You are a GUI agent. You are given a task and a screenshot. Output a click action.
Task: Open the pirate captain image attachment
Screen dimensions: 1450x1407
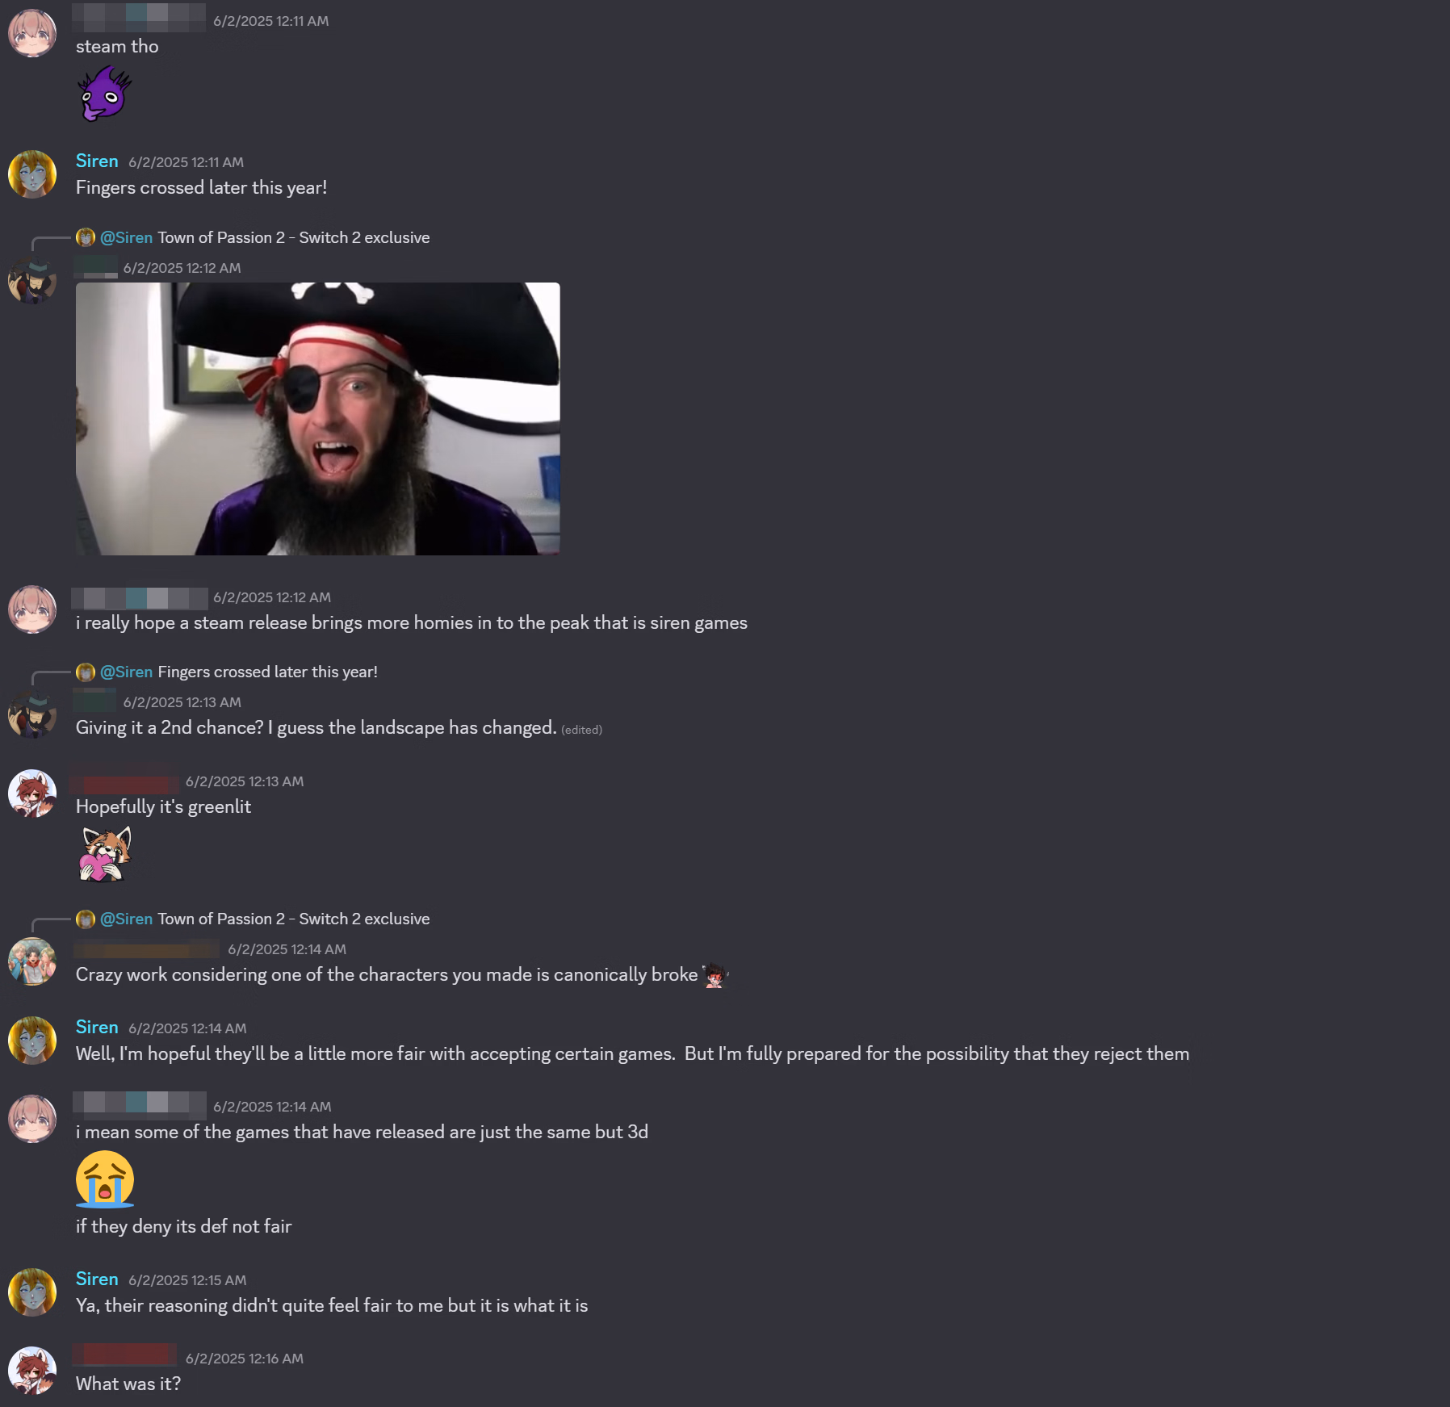tap(317, 419)
